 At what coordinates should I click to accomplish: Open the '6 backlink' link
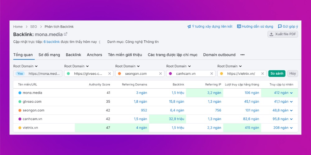tap(52, 42)
